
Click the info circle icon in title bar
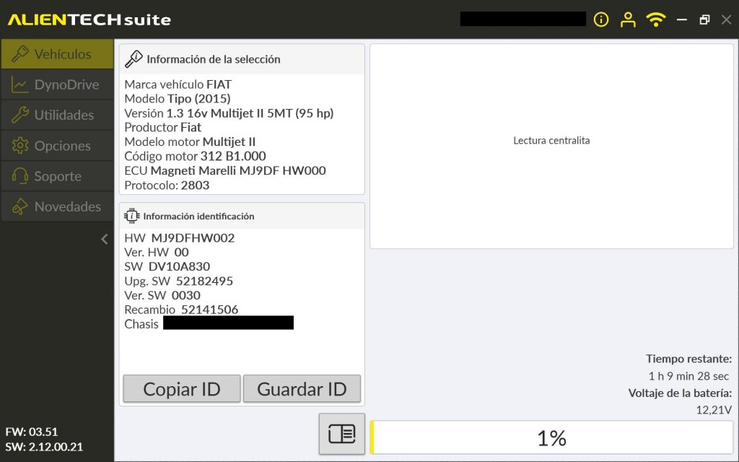601,19
